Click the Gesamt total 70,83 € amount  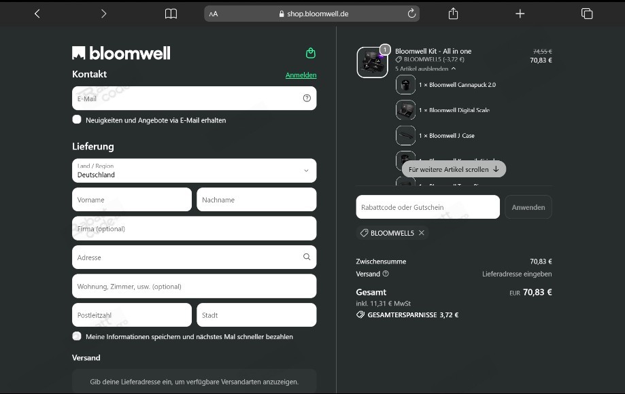(537, 292)
